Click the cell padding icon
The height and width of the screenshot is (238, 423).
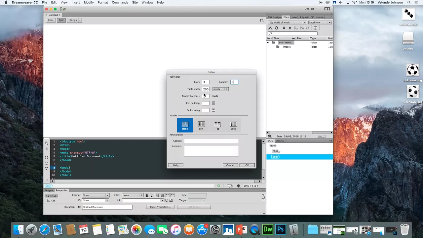tap(213, 103)
